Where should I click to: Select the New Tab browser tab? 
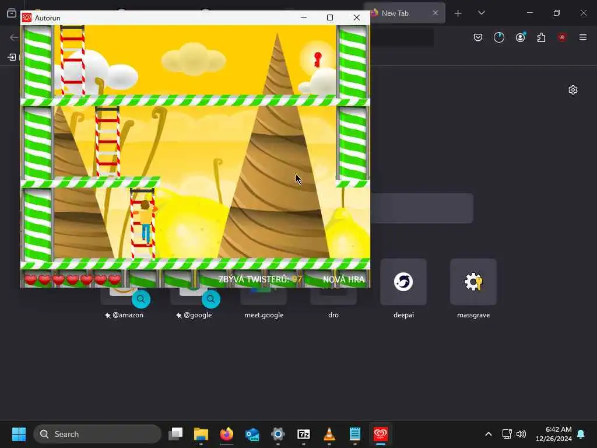[x=403, y=13]
